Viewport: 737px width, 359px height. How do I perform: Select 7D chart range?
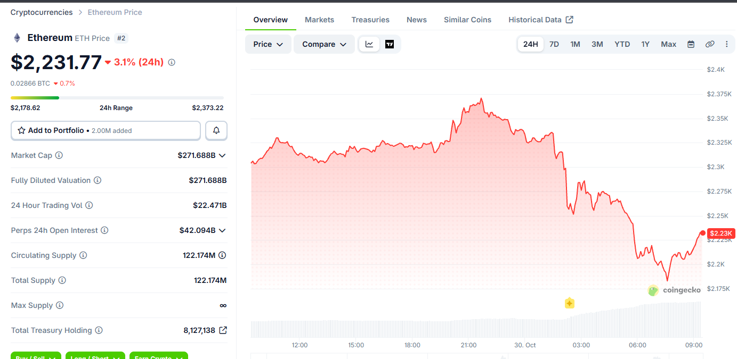click(x=554, y=44)
